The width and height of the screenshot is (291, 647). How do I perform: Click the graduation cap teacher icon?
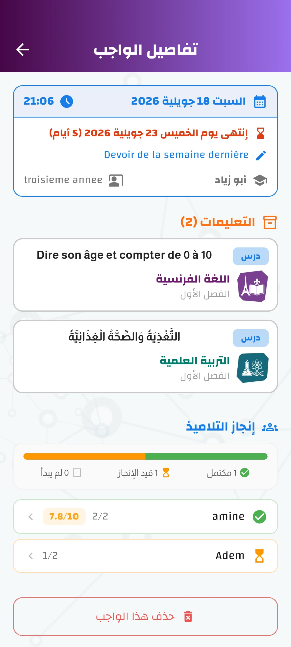pyautogui.click(x=260, y=180)
